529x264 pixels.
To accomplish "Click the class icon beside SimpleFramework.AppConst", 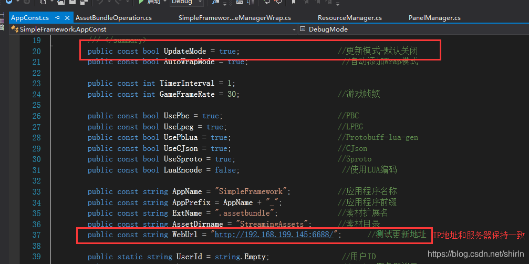I will pyautogui.click(x=15, y=29).
